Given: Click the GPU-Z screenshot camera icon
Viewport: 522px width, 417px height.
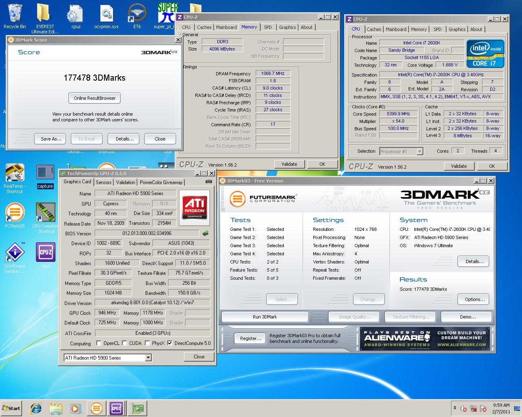Looking at the screenshot, I should [x=209, y=182].
